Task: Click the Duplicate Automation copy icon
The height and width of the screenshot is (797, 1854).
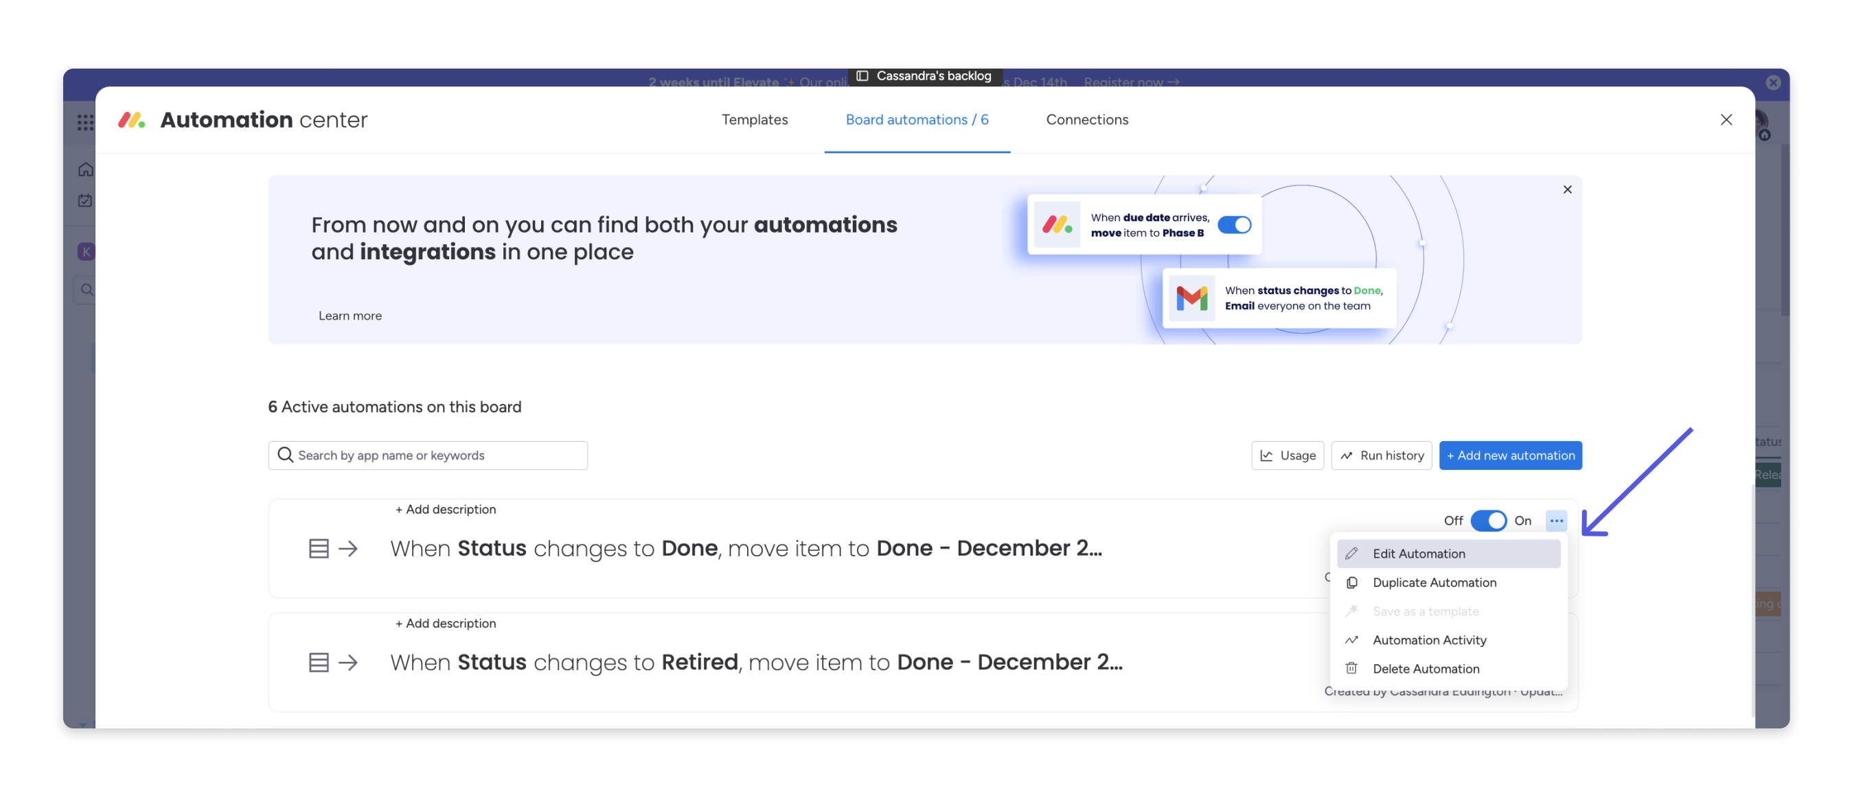Action: (1351, 582)
